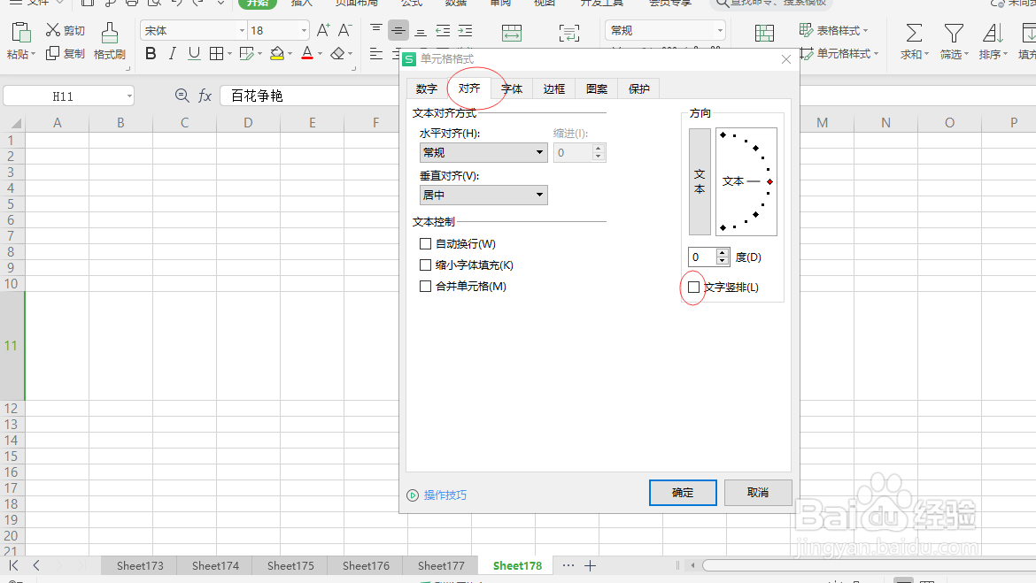The image size is (1036, 583).
Task: Click the 确定 confirm button
Action: click(682, 493)
